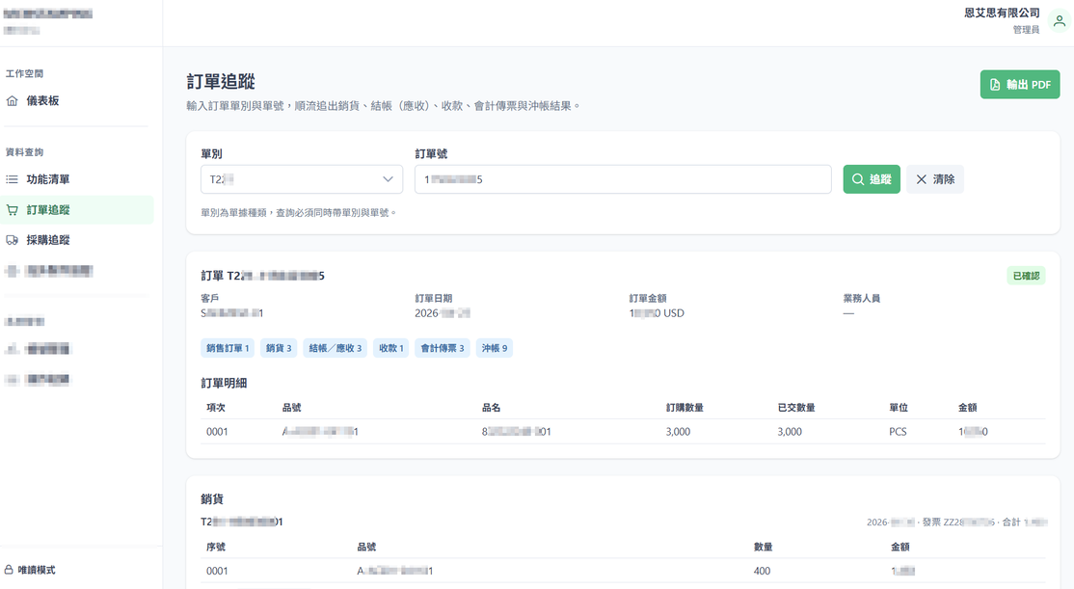Click the 沖帳 9 tag
Viewport: 1074px width, 589px height.
point(494,348)
